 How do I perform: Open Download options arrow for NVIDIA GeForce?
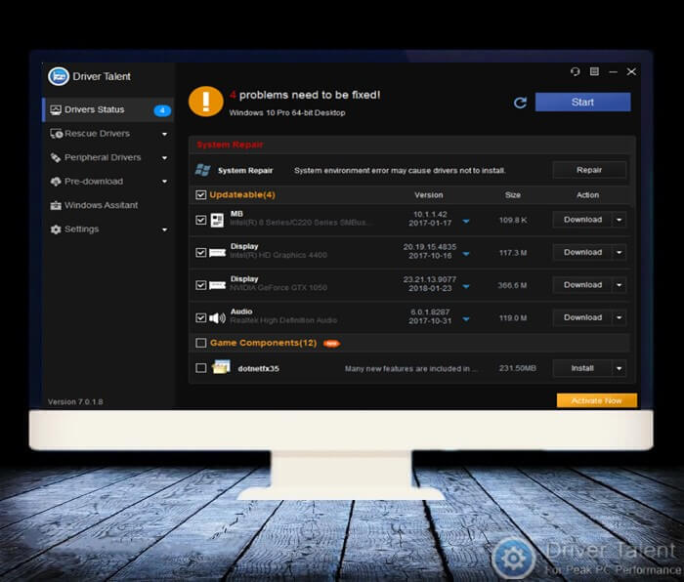619,285
